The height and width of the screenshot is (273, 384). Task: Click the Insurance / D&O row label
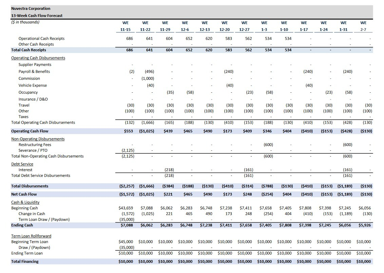[x=33, y=99]
